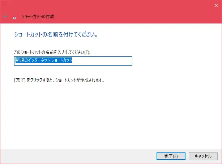Click the [完了] word in the hint sentence

coord(19,80)
